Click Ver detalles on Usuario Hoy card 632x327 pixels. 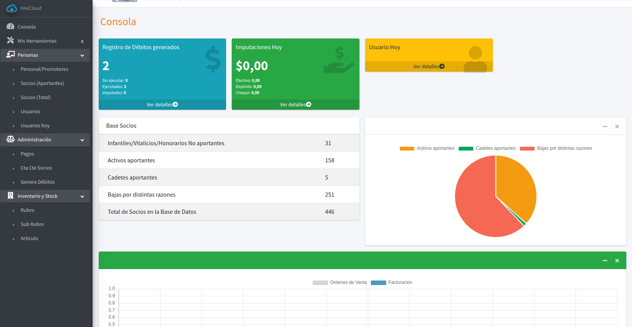(428, 66)
